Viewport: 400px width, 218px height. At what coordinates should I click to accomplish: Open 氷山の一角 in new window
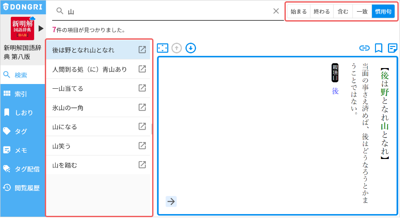coord(142,107)
